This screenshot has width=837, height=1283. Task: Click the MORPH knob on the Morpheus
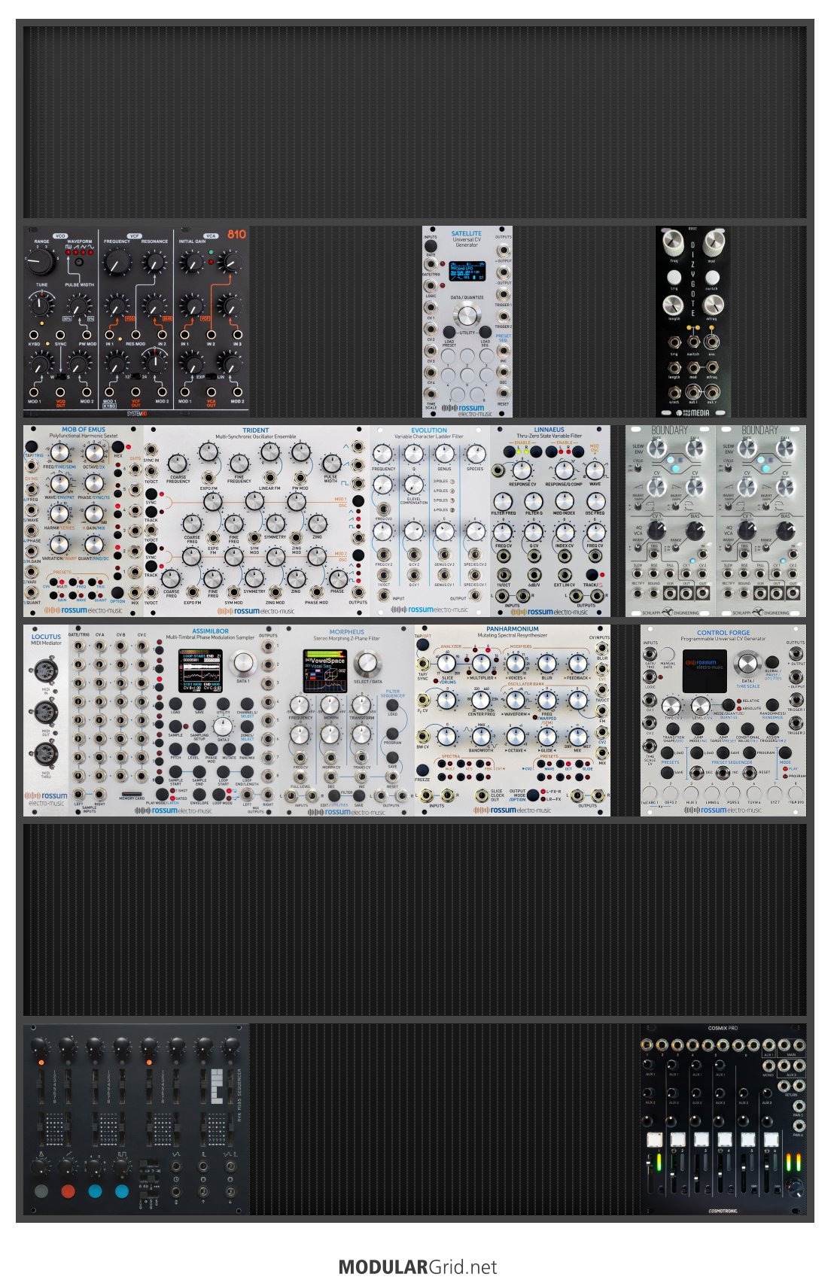pyautogui.click(x=331, y=705)
